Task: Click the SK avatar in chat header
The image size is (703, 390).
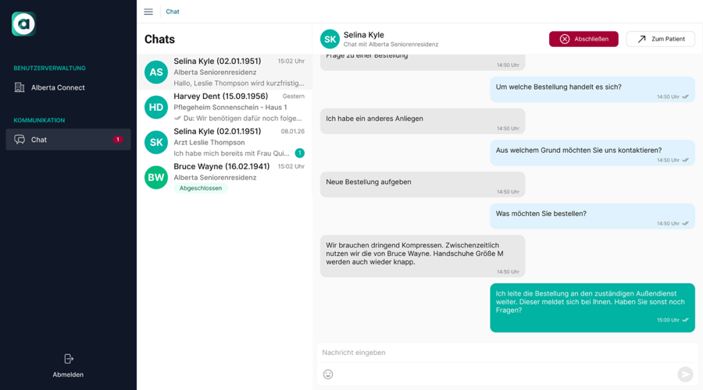Action: (330, 39)
